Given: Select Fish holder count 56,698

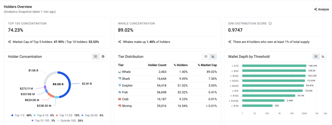Looking at the screenshot, I should tap(161, 92).
